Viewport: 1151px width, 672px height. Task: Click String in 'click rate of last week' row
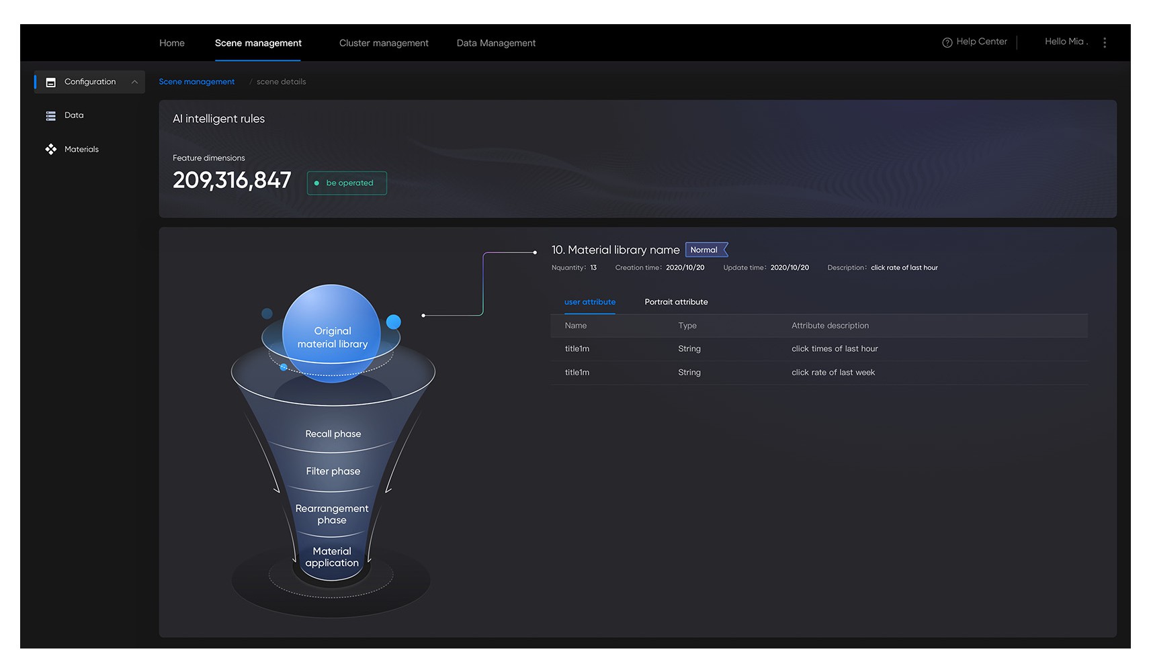[x=689, y=373]
